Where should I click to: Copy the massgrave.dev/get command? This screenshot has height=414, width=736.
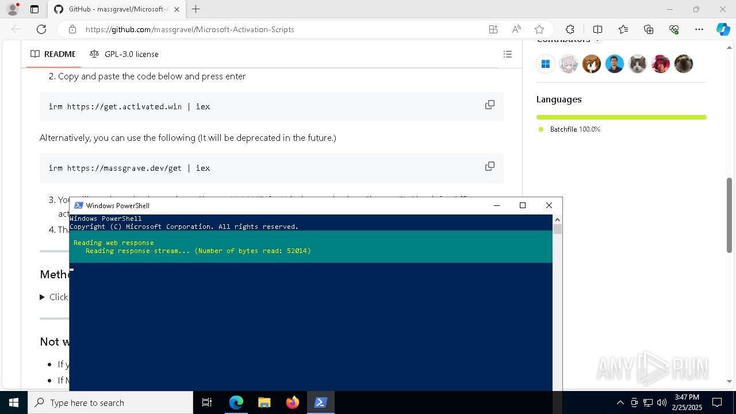[490, 166]
